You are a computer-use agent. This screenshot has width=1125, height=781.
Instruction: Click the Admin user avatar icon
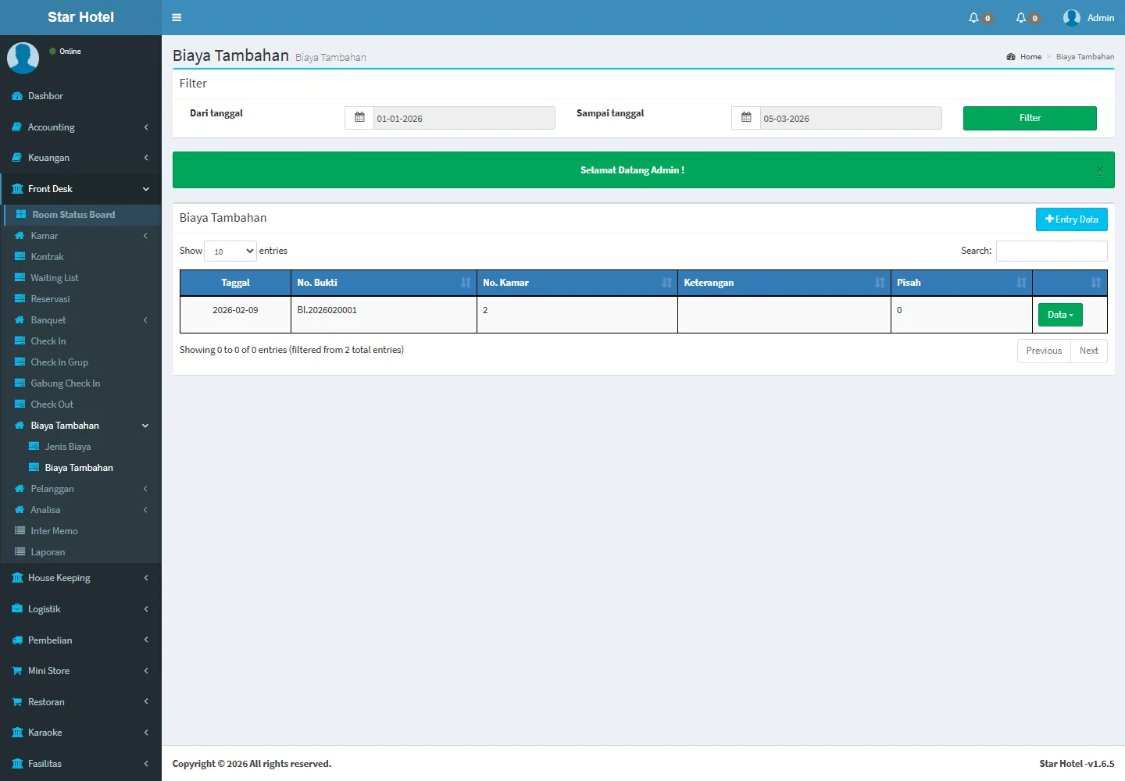pyautogui.click(x=1071, y=17)
